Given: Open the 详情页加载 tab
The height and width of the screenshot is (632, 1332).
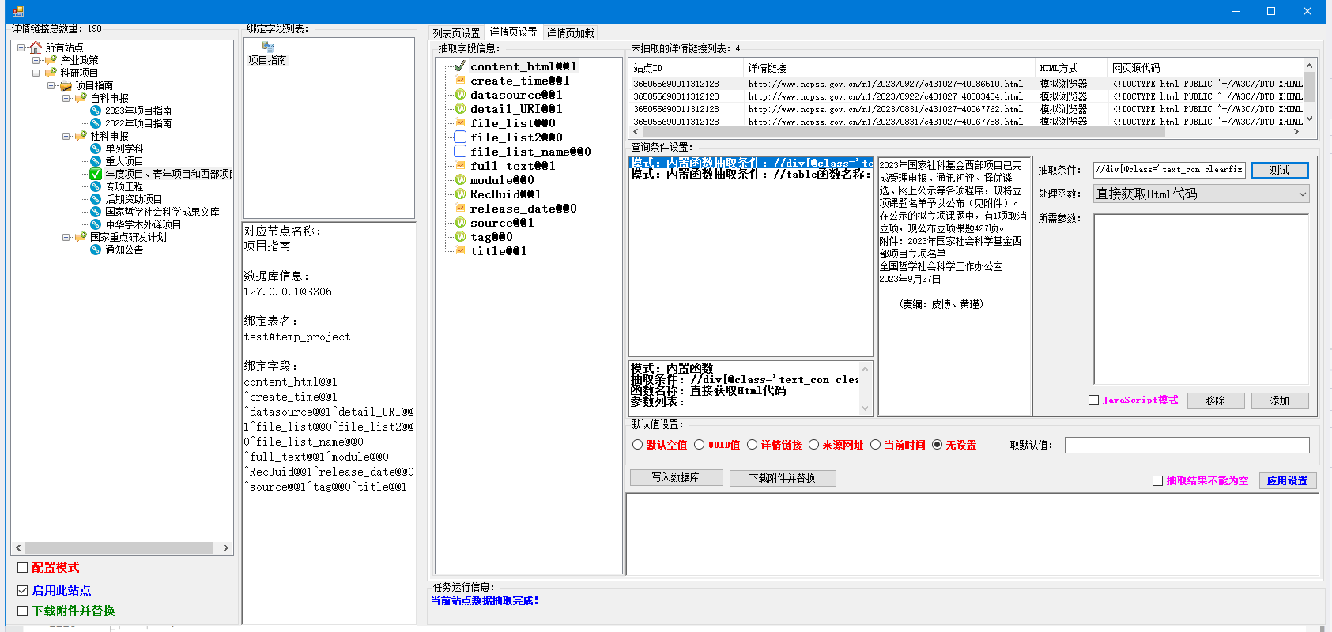Looking at the screenshot, I should click(x=570, y=33).
